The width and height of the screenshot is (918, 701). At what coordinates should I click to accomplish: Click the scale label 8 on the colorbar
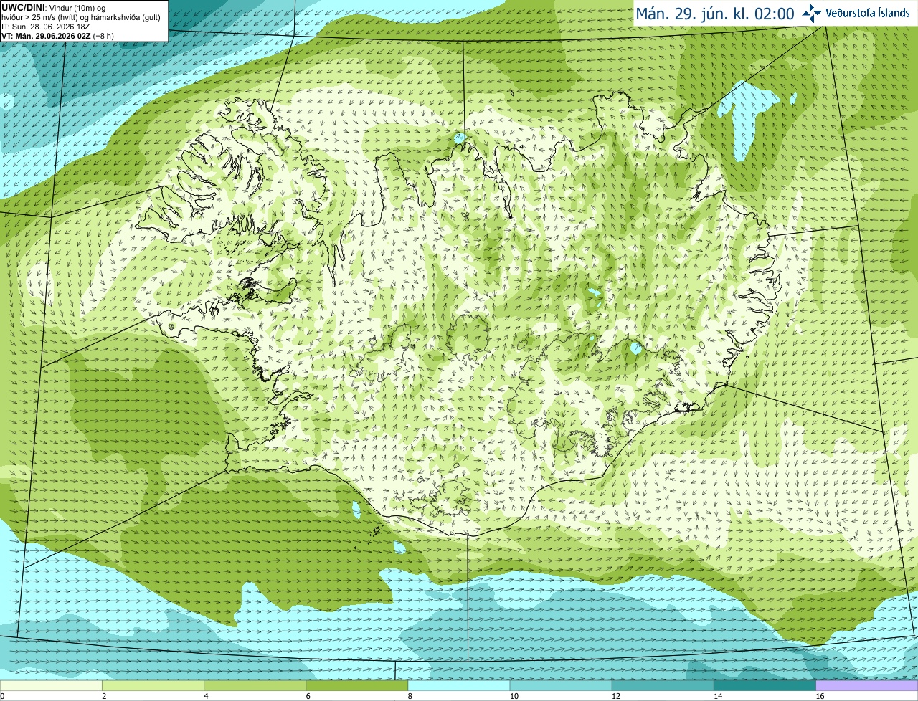coord(410,696)
